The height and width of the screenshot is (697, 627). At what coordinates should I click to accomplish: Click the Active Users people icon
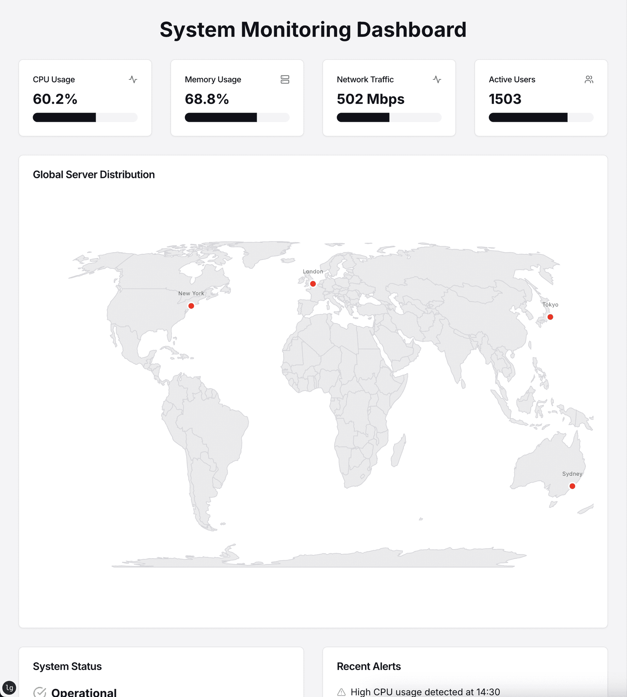pyautogui.click(x=589, y=80)
